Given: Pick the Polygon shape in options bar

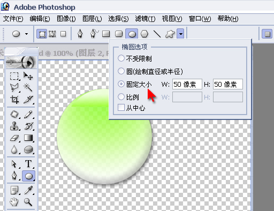Looking at the screenshot, I should pyautogui.click(x=144, y=34).
